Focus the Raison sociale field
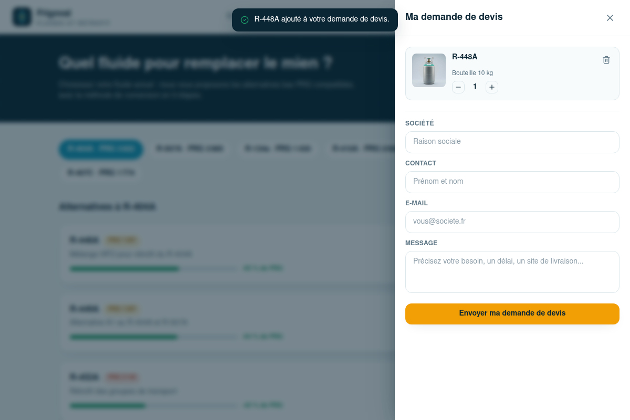 pyautogui.click(x=512, y=142)
